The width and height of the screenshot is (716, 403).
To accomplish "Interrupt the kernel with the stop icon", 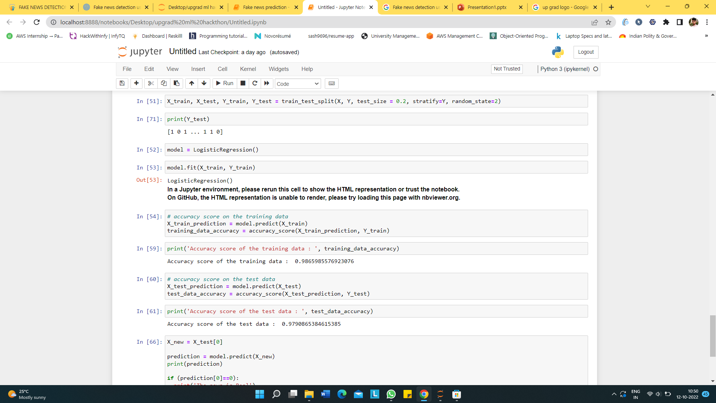I will [x=243, y=83].
